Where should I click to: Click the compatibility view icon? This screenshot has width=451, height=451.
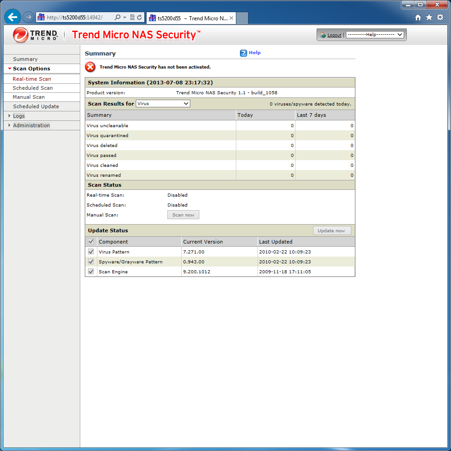click(x=132, y=17)
